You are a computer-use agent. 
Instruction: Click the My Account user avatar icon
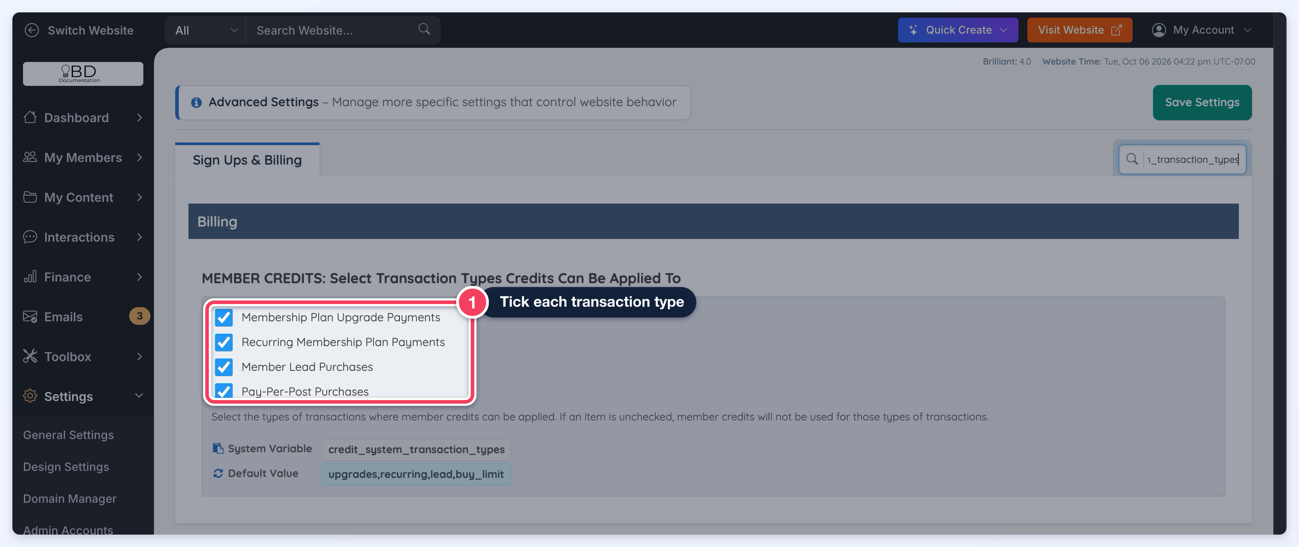pyautogui.click(x=1159, y=30)
